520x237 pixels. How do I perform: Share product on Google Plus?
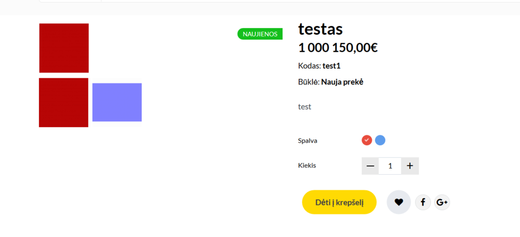pyautogui.click(x=442, y=202)
